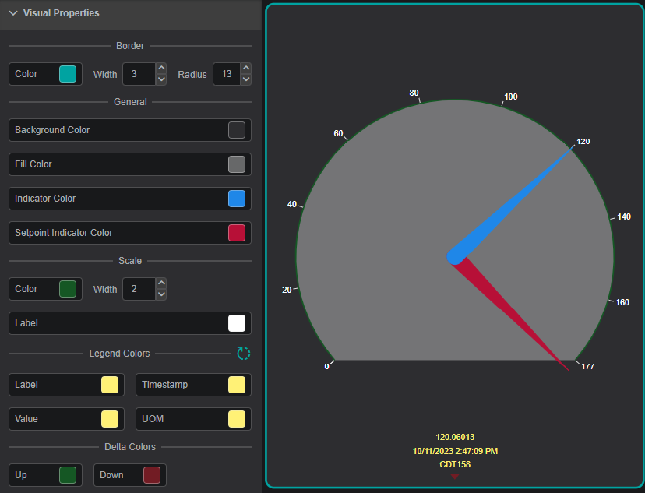Collapse the Visual Properties section chevron

coord(13,13)
